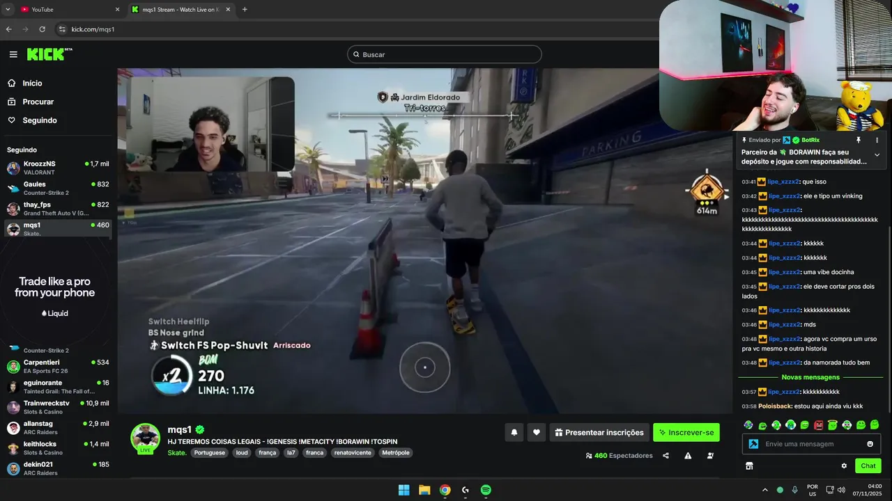
Task: Insert the angry red emote
Action: (x=818, y=425)
